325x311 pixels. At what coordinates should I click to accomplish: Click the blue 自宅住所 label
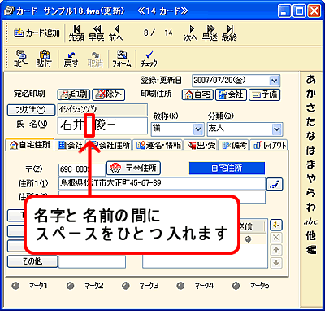[227, 169]
